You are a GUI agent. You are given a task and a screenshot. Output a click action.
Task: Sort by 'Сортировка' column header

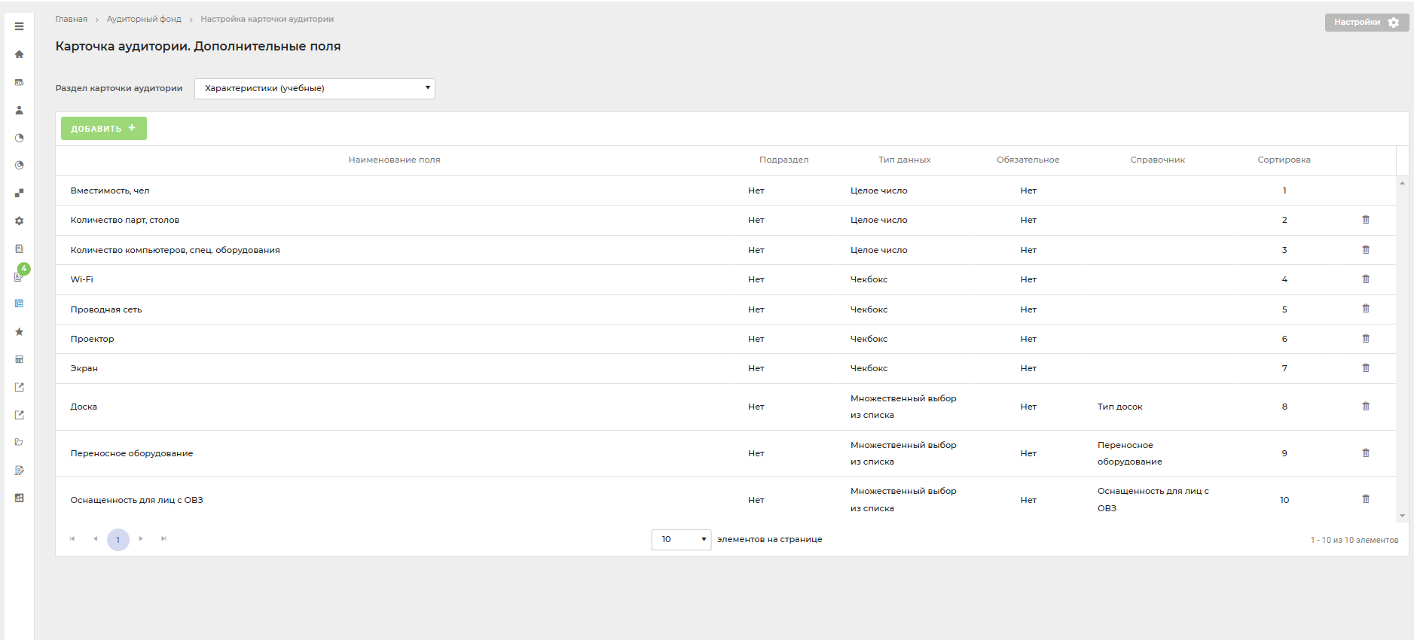point(1284,160)
